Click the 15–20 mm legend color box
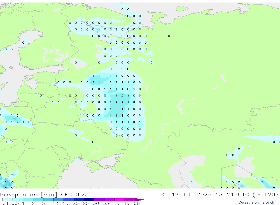280x205 pixels. 69,200
